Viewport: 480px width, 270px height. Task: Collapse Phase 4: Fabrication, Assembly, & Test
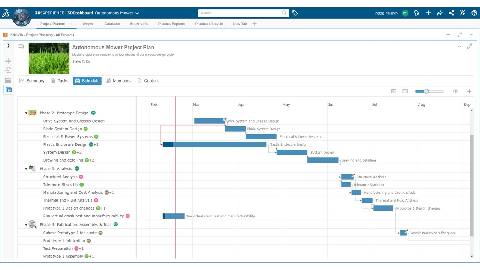(26, 225)
